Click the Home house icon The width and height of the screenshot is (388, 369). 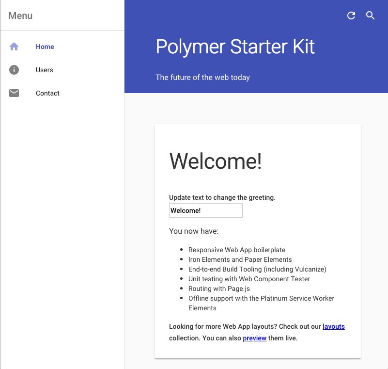pyautogui.click(x=14, y=47)
